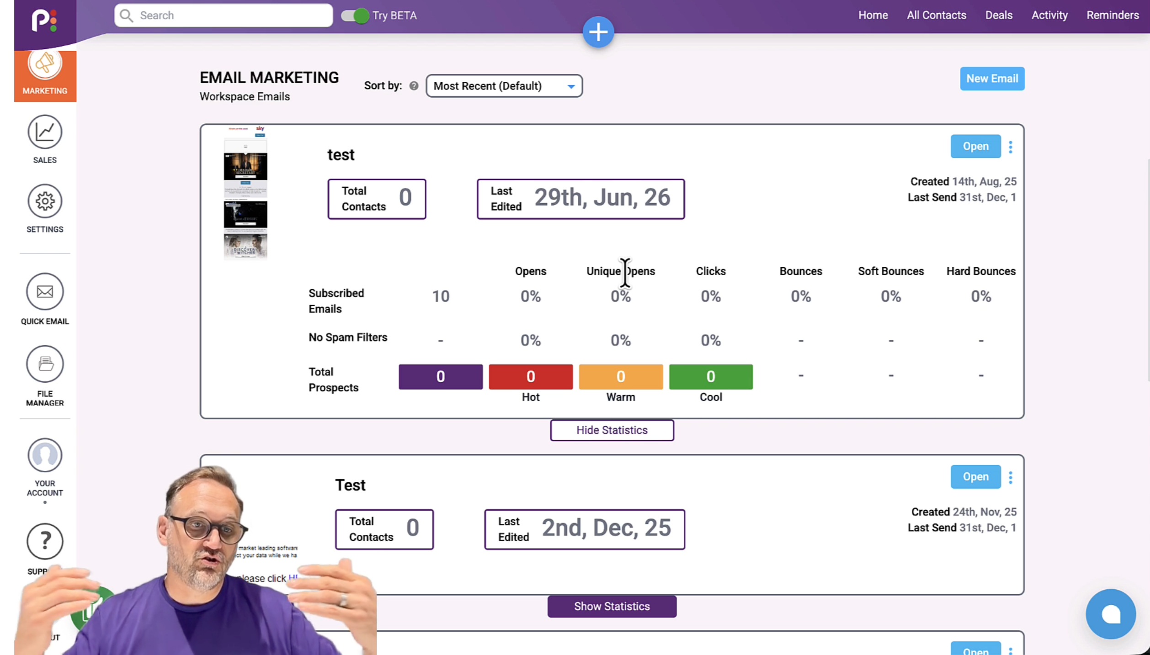Expand stats with Show Statistics

point(612,607)
